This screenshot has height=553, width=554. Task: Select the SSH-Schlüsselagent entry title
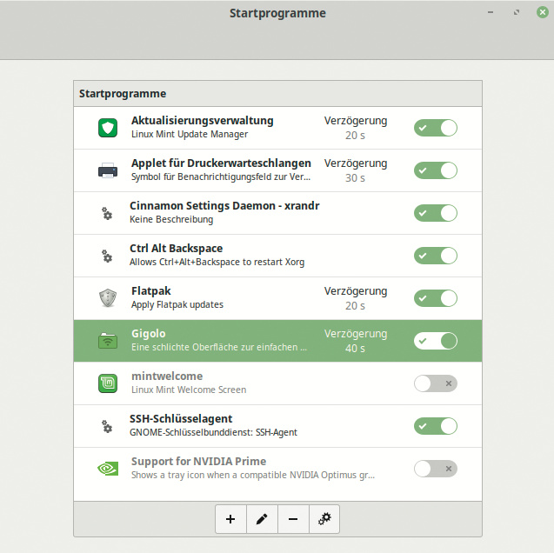click(x=181, y=419)
